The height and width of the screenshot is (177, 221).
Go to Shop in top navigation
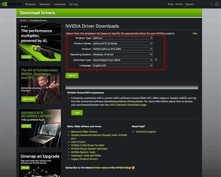coord(170,4)
